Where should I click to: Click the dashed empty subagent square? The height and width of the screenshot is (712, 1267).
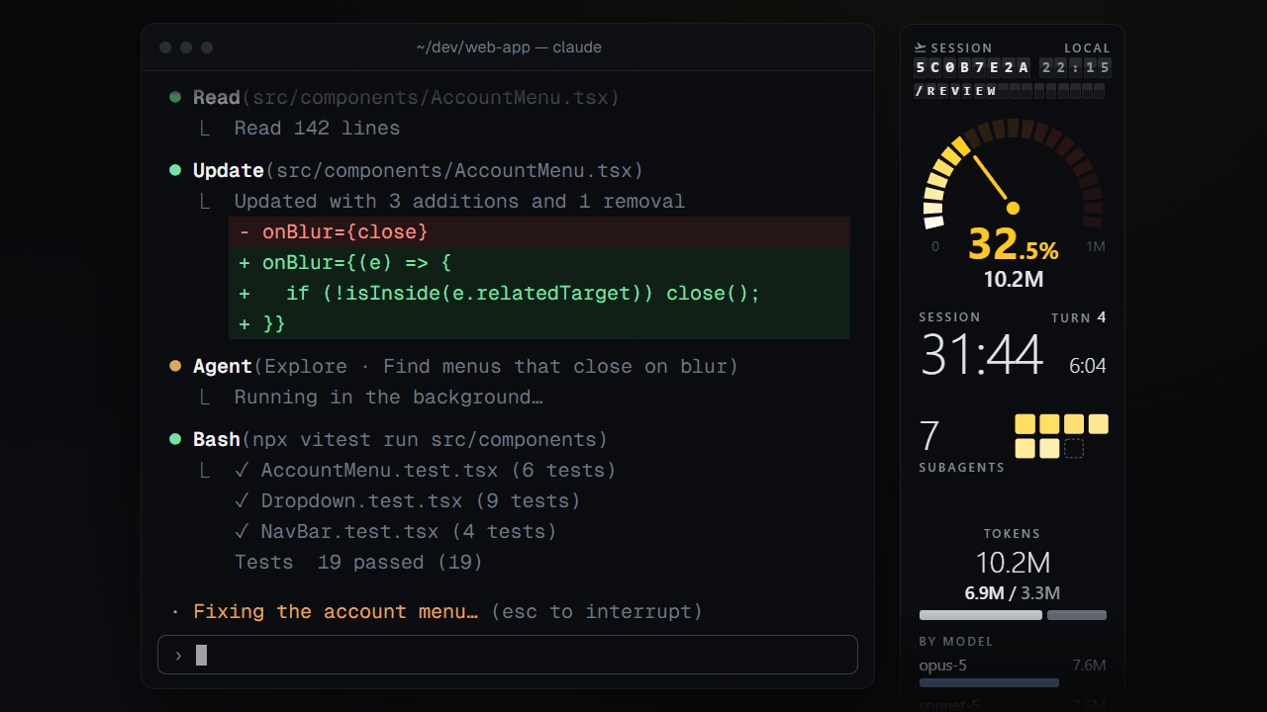coord(1074,449)
